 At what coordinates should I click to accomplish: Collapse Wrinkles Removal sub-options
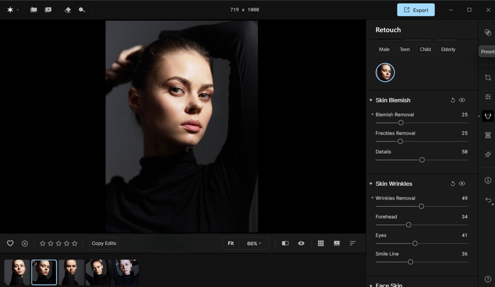pos(372,198)
